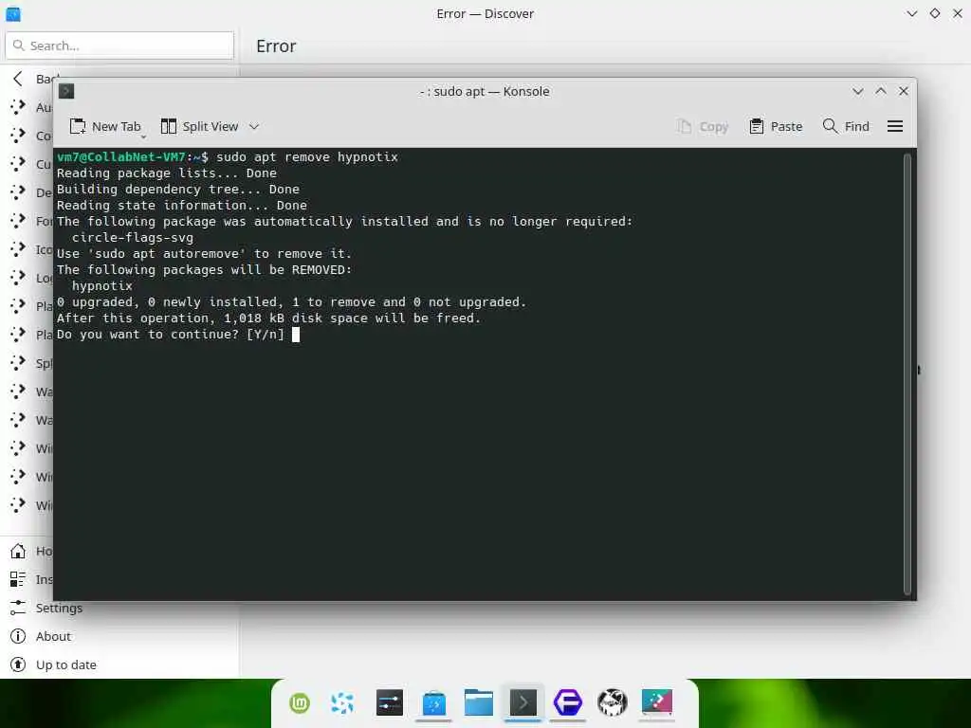Open the Konsole hamburger menu
The width and height of the screenshot is (971, 728).
(x=895, y=126)
